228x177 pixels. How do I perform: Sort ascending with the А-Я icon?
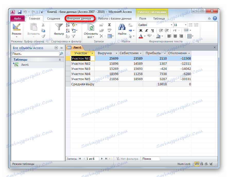click(x=68, y=25)
